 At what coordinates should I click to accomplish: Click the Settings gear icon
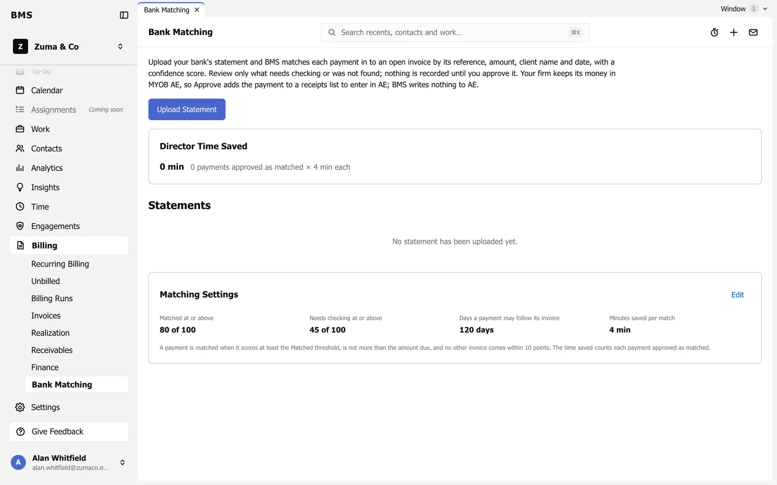(x=20, y=407)
